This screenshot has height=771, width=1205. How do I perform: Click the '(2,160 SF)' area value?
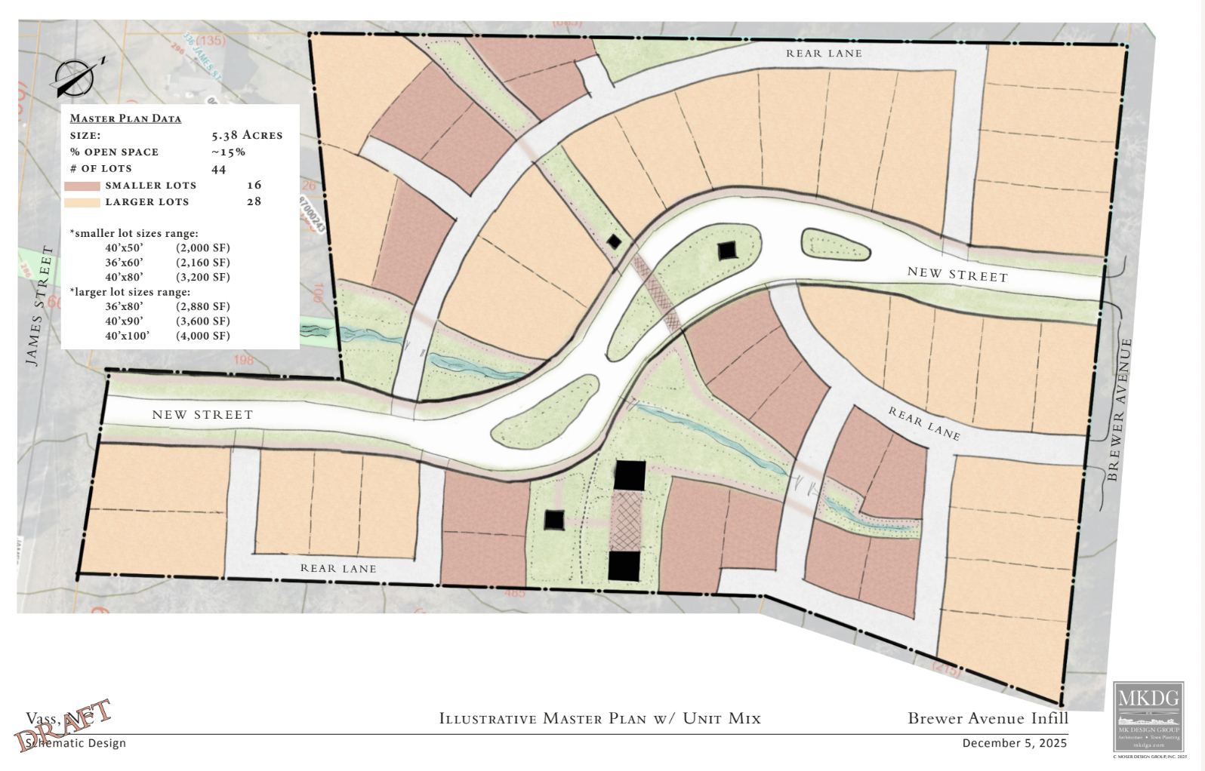(203, 263)
